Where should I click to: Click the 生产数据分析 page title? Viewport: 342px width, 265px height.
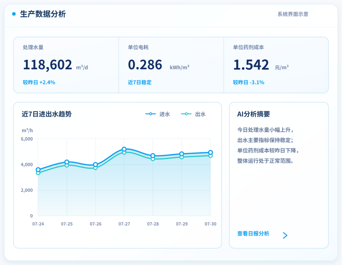coord(43,14)
